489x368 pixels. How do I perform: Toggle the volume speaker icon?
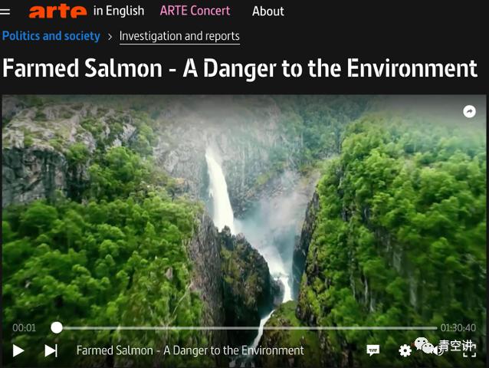click(x=437, y=350)
